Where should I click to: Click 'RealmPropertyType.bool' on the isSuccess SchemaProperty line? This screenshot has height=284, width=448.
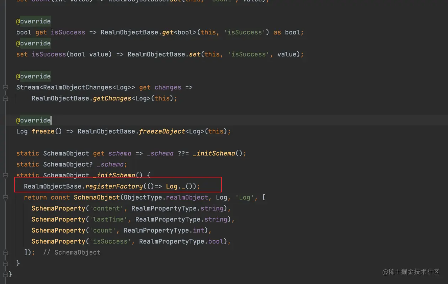(x=181, y=241)
